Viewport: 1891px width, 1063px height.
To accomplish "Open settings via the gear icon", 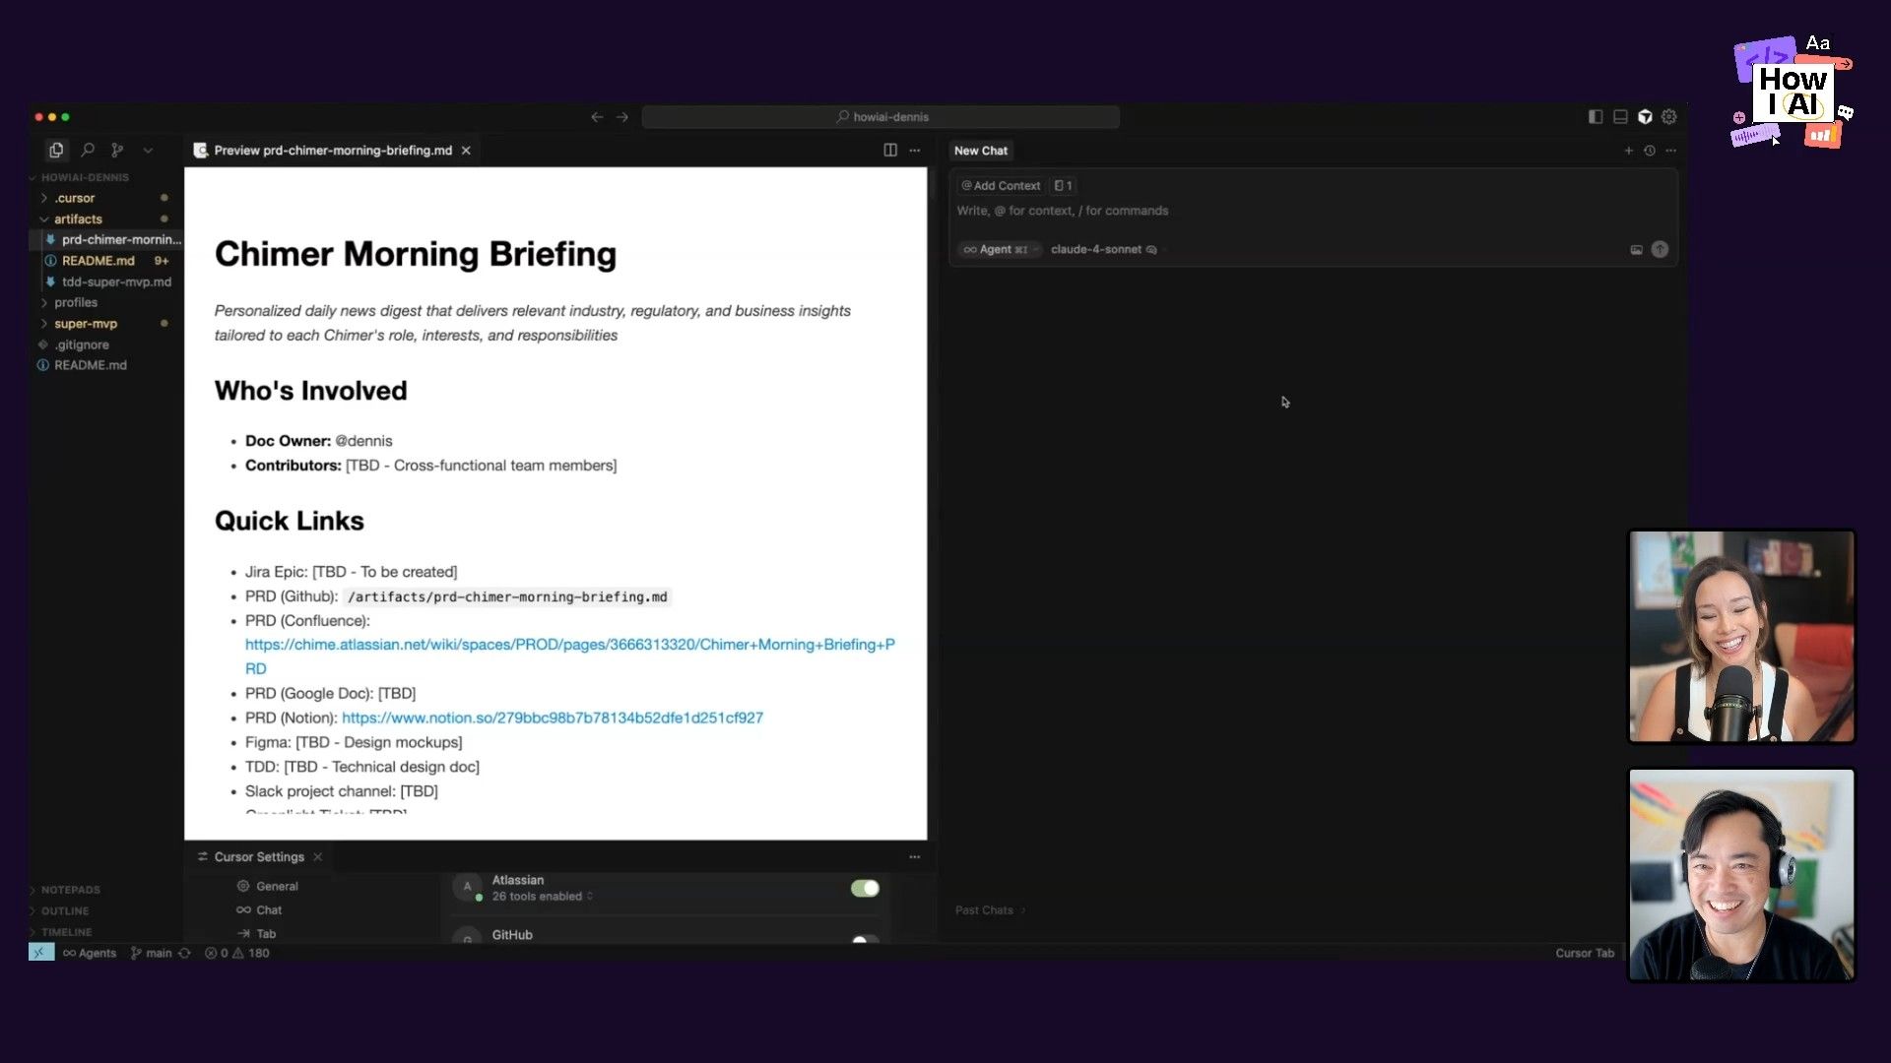I will (x=1669, y=116).
